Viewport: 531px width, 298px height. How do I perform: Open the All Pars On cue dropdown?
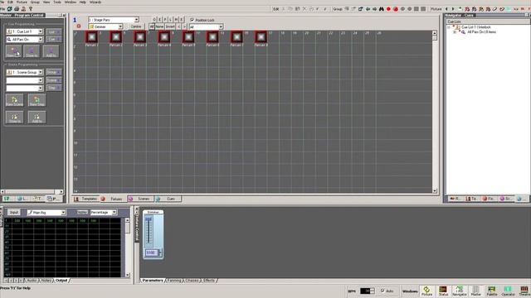coord(41,40)
